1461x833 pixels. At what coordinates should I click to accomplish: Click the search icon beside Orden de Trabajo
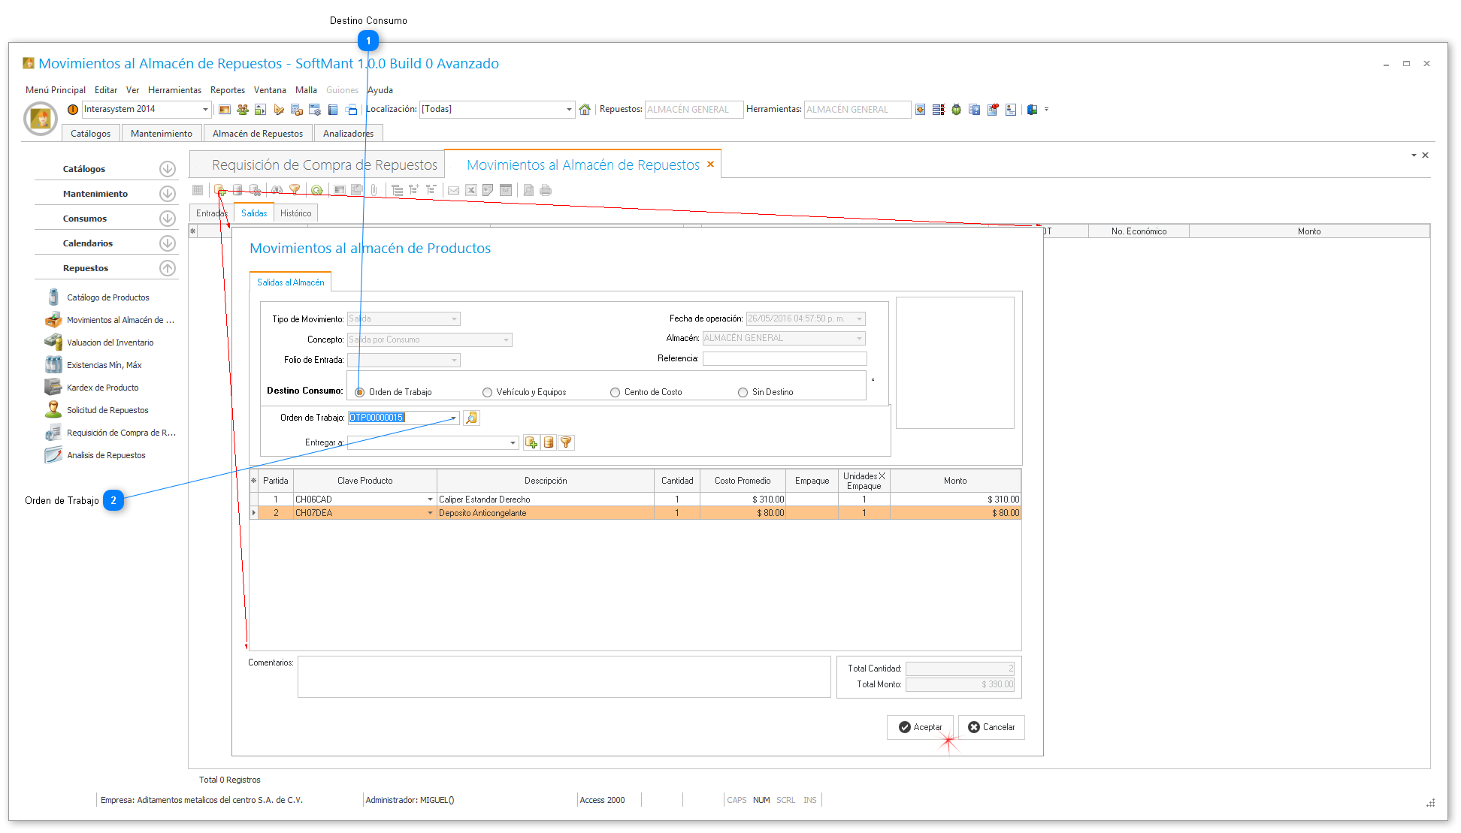471,418
